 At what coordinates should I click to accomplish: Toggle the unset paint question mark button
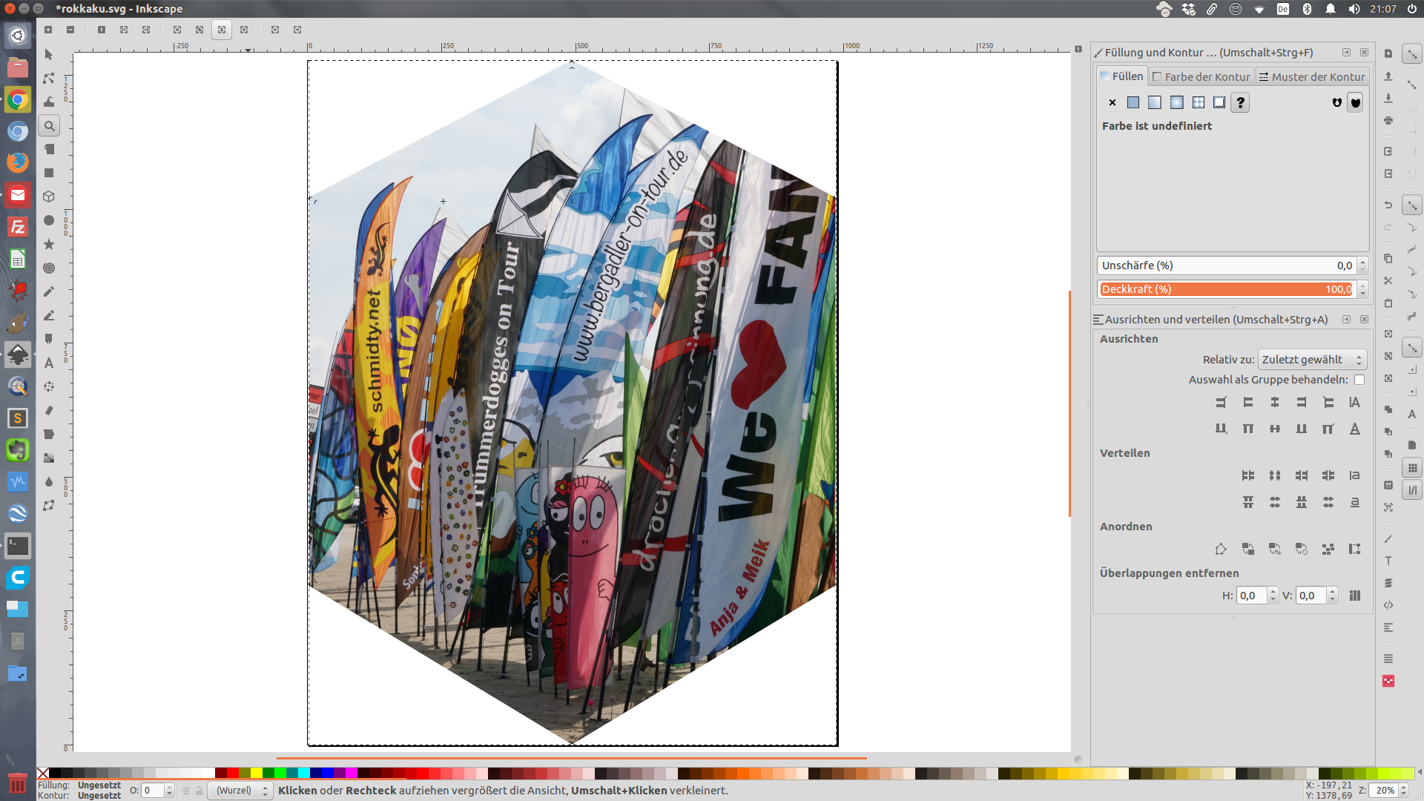point(1240,102)
